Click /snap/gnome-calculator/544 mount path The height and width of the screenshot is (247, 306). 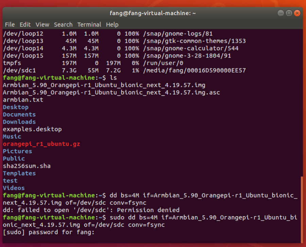point(191,48)
